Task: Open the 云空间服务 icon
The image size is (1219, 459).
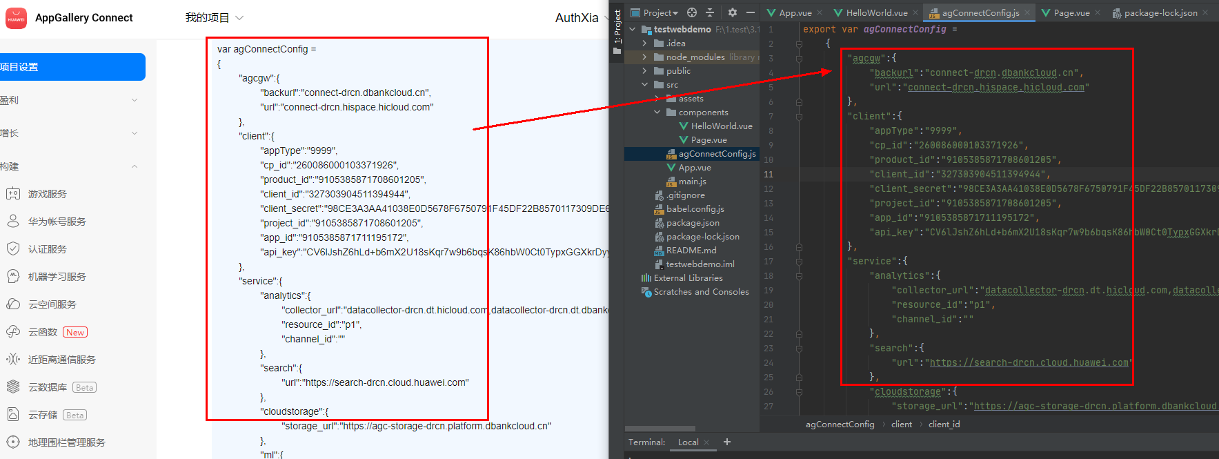Action: (x=13, y=304)
